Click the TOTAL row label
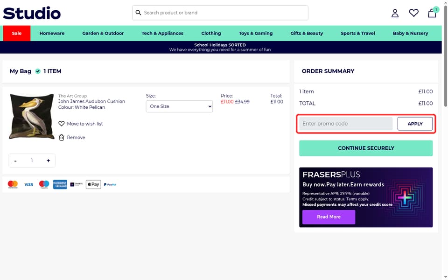 [x=307, y=104]
